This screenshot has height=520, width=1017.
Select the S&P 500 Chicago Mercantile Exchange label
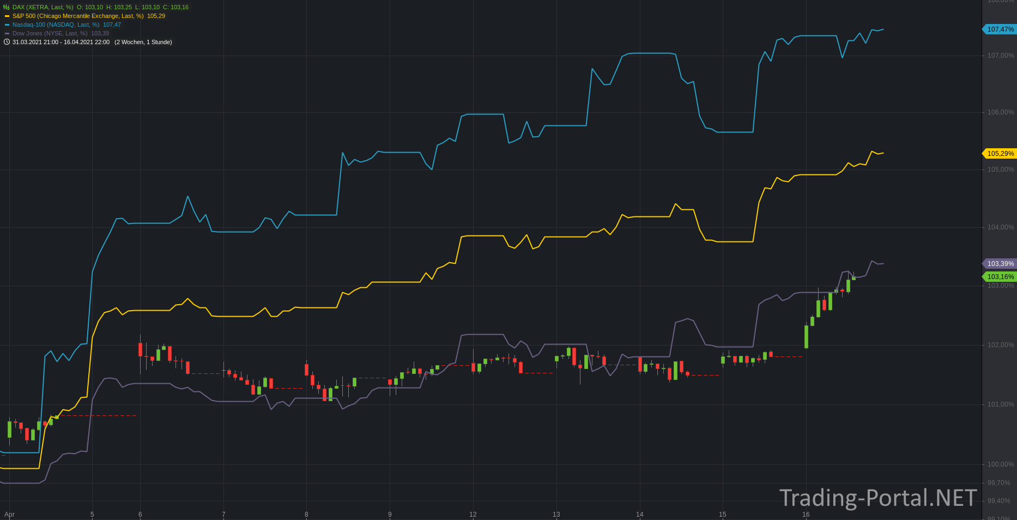point(78,16)
